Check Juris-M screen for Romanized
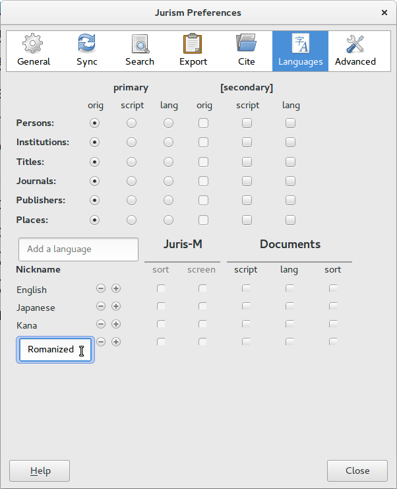This screenshot has height=489, width=397. [202, 341]
